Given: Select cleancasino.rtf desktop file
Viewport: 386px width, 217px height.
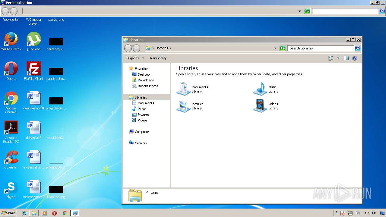Looking at the screenshot, I should click(x=33, y=101).
